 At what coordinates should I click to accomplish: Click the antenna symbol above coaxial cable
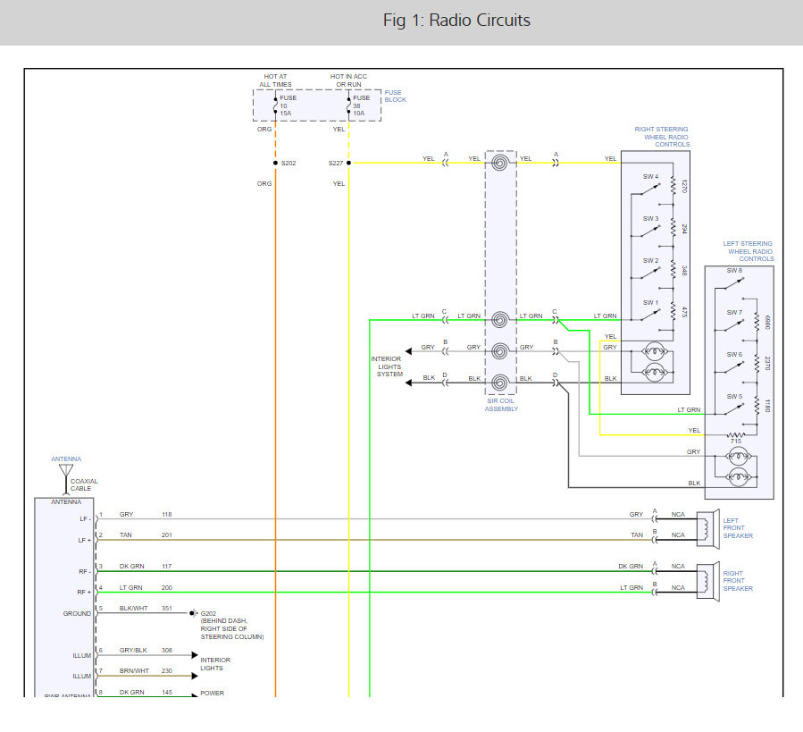(65, 469)
